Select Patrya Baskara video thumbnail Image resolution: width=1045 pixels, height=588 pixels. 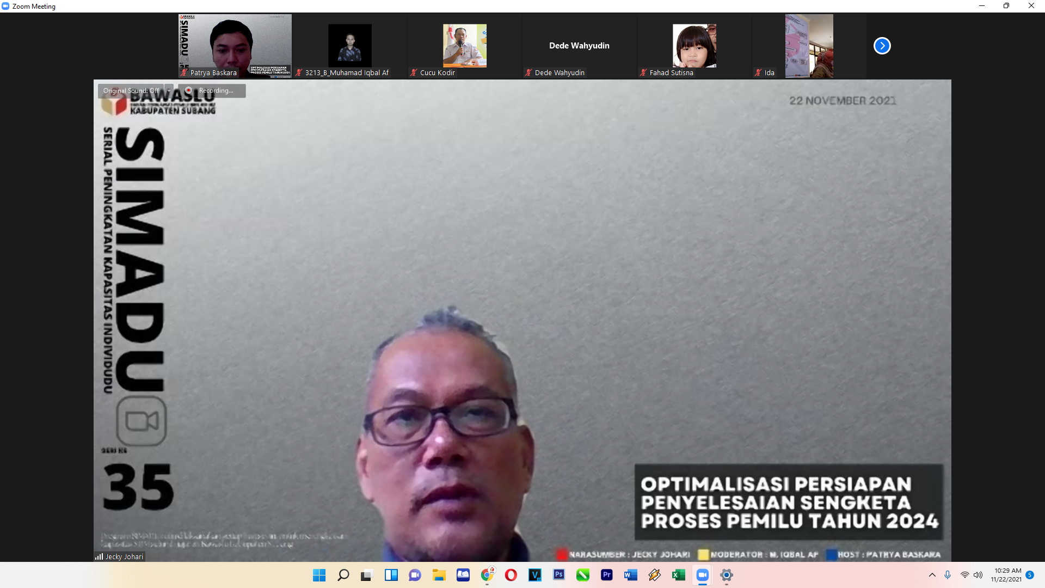tap(235, 46)
